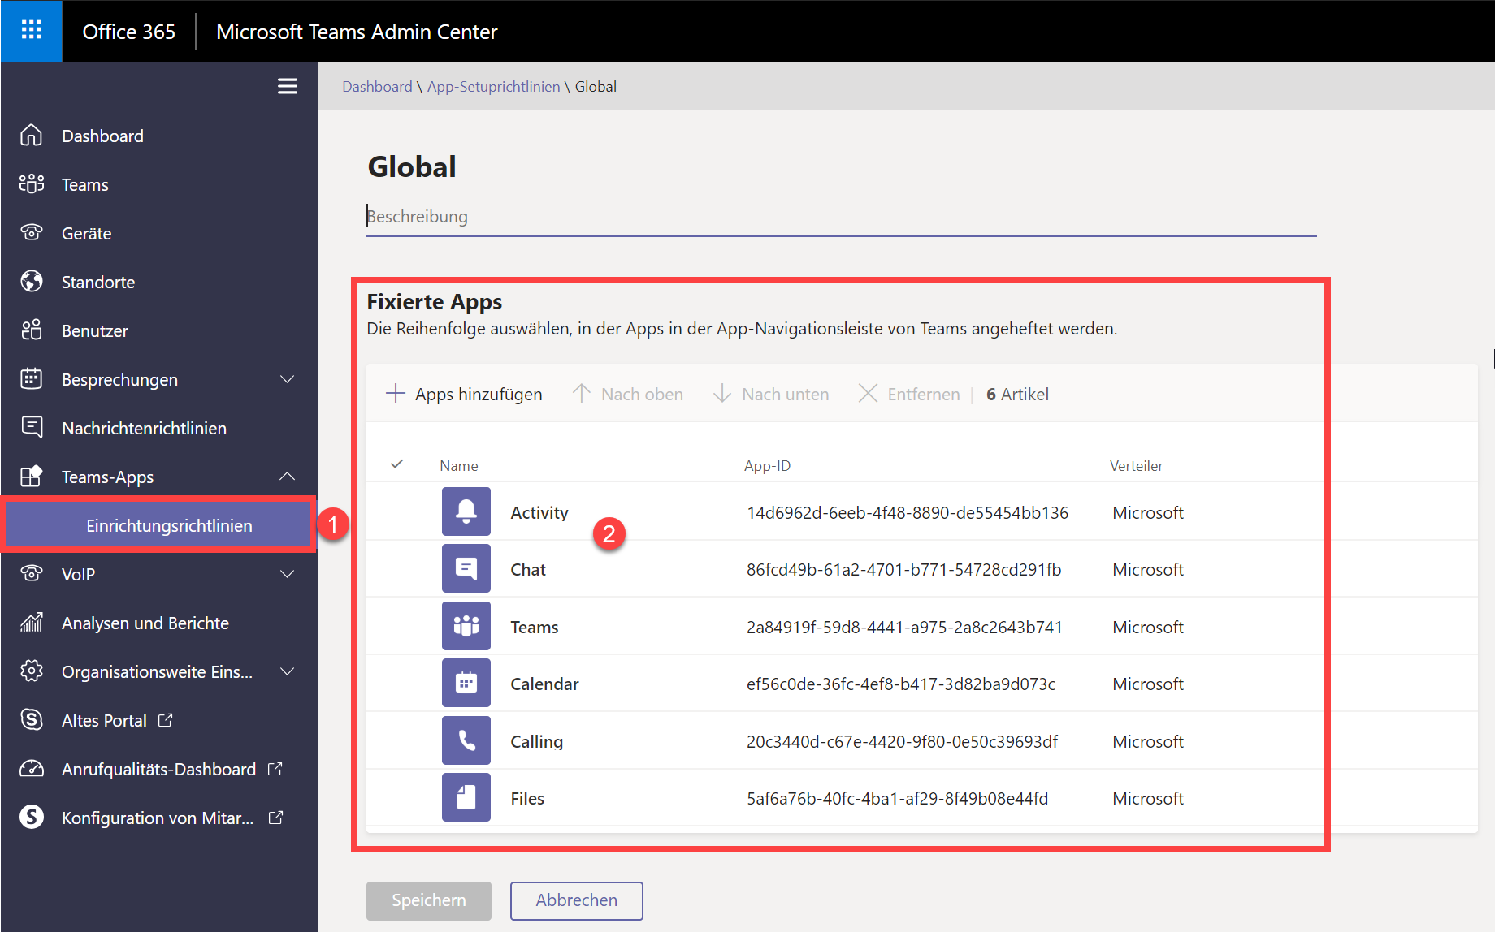Click Apps hinzufügen in the toolbar
This screenshot has width=1495, height=932.
(x=464, y=394)
